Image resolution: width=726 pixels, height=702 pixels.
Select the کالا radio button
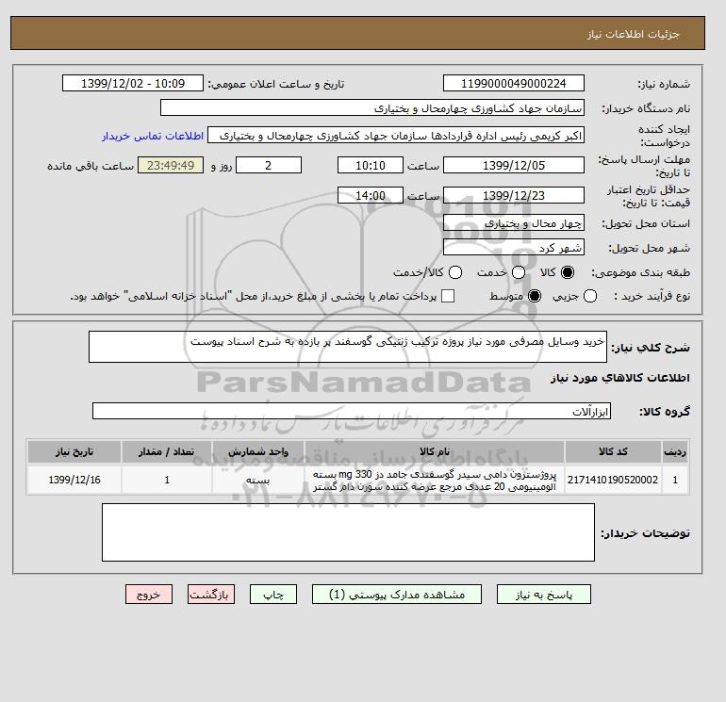[568, 272]
